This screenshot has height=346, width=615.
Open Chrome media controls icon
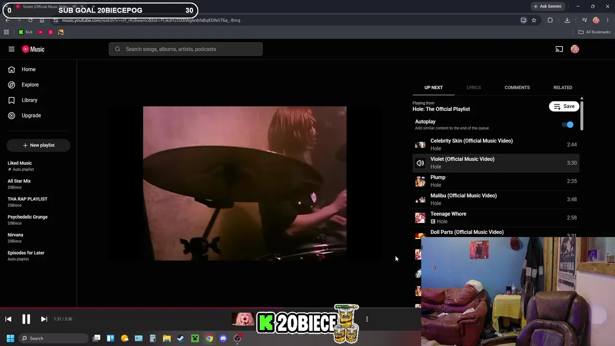coord(584,20)
